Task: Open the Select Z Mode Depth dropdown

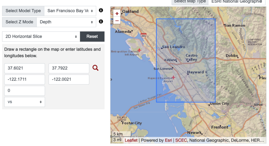Action: tap(66, 22)
